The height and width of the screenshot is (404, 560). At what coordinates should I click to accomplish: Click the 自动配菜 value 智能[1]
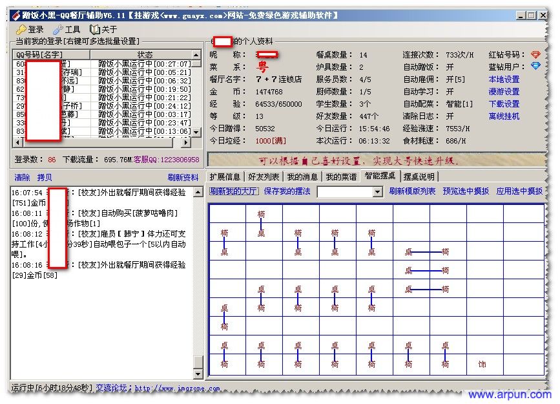[x=459, y=104]
